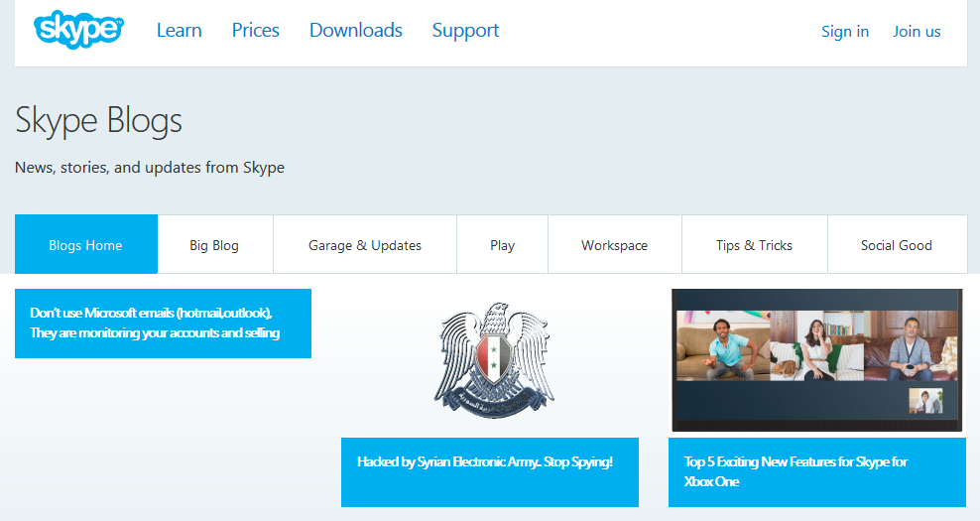Select the Blogs Home tab
Image resolution: width=980 pixels, height=521 pixels.
tap(86, 244)
